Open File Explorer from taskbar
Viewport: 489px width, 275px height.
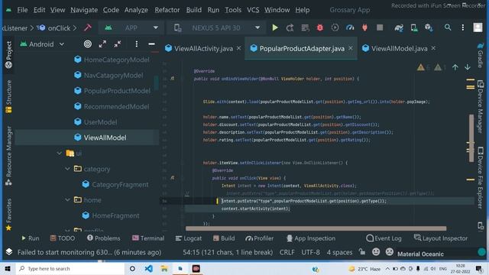point(164,268)
